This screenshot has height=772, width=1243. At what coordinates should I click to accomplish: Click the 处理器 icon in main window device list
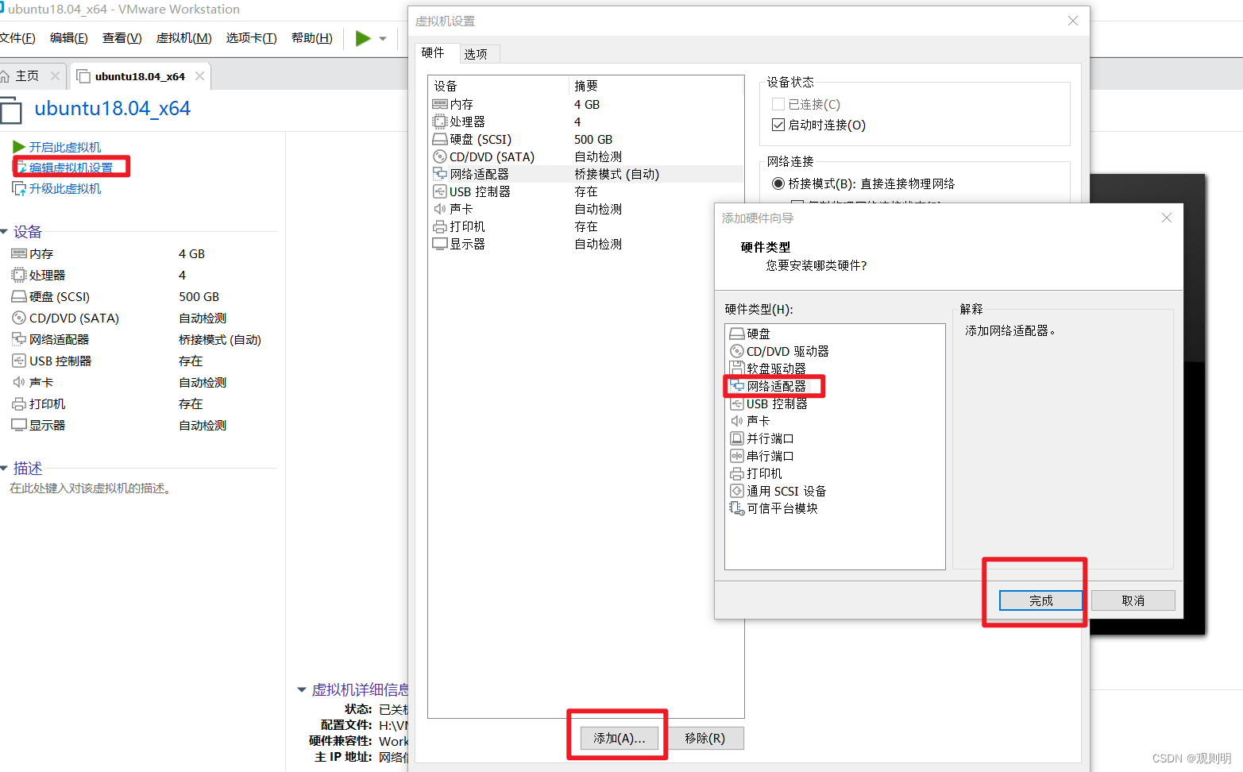tap(19, 275)
